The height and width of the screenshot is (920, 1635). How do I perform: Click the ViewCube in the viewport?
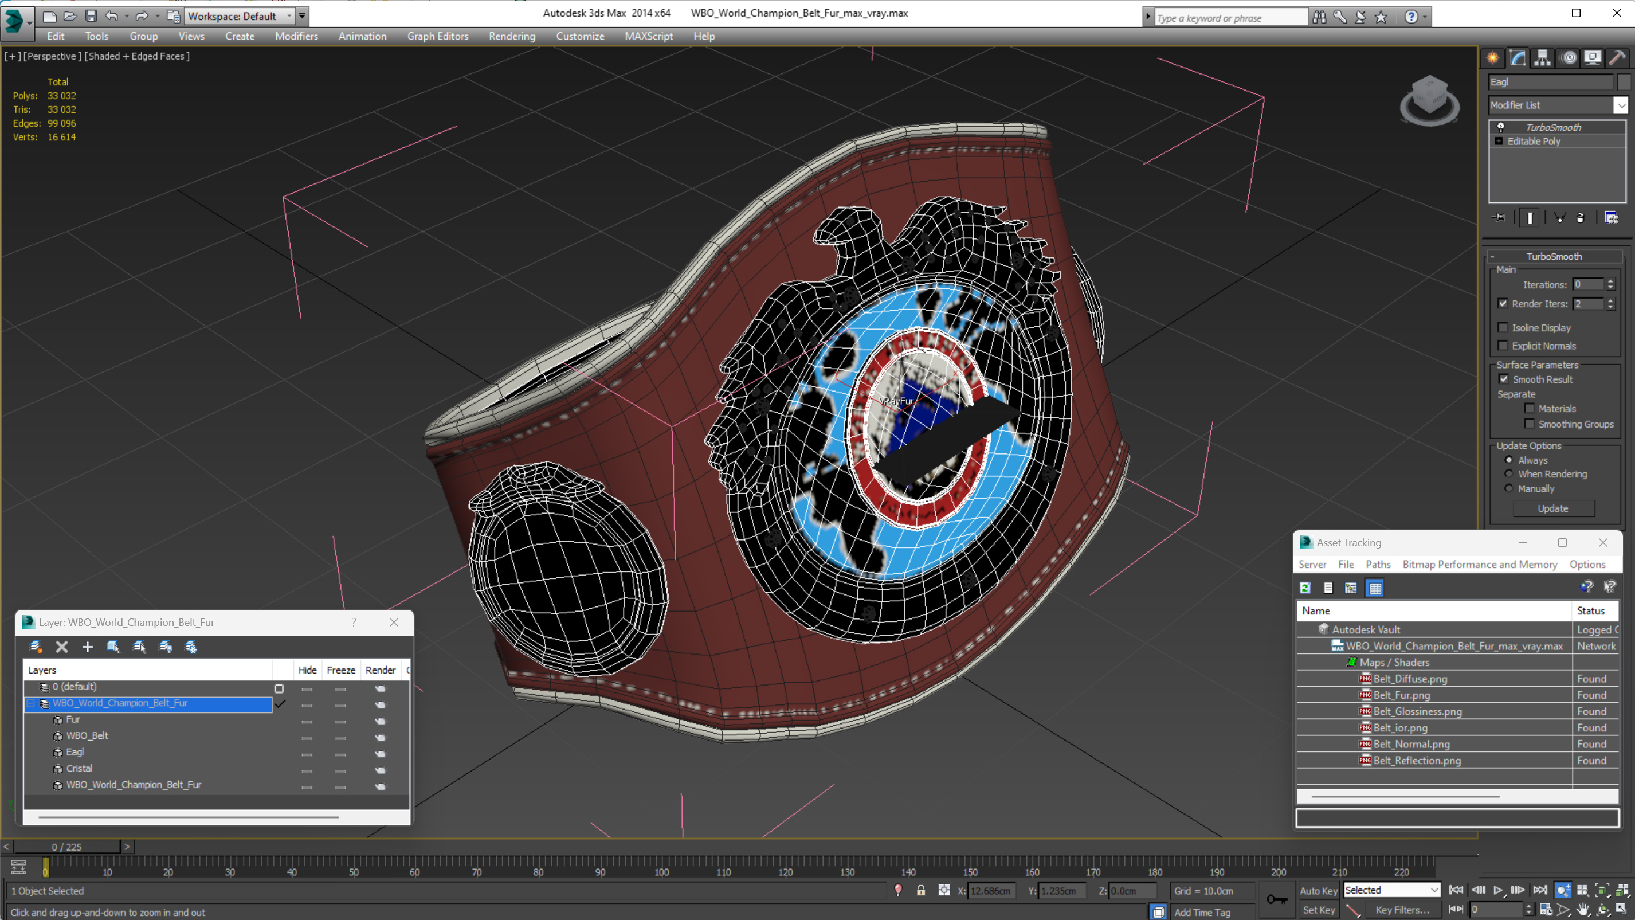(x=1429, y=100)
